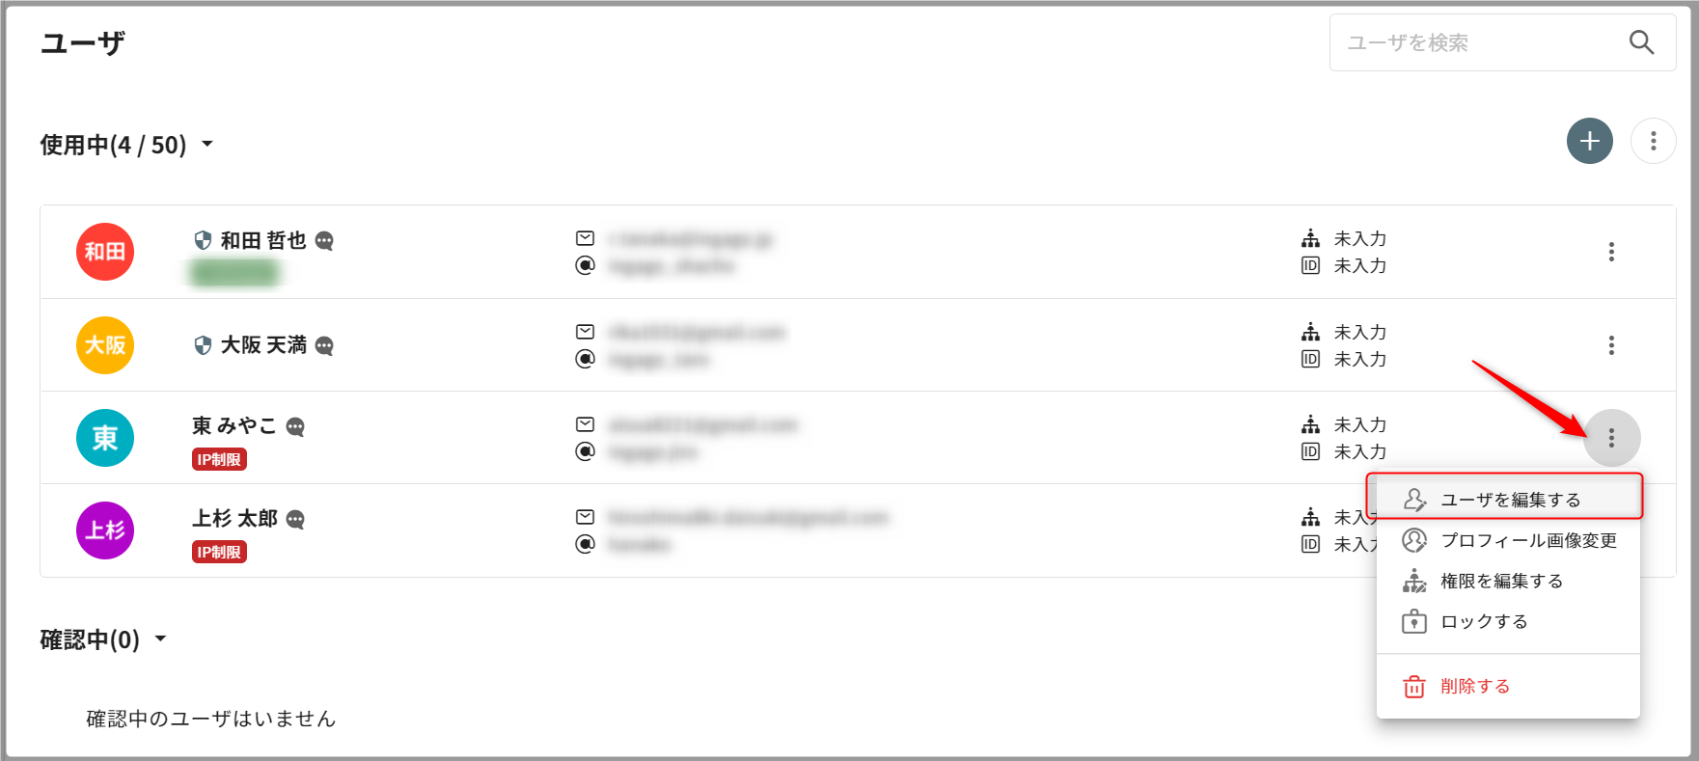This screenshot has width=1699, height=761.
Task: Click the red 和田 avatar
Action: click(105, 252)
